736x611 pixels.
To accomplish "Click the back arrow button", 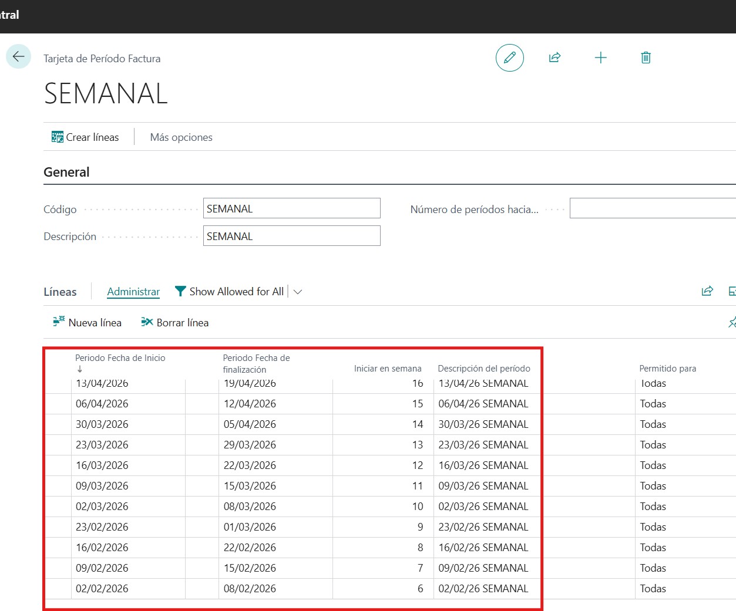I will point(18,57).
